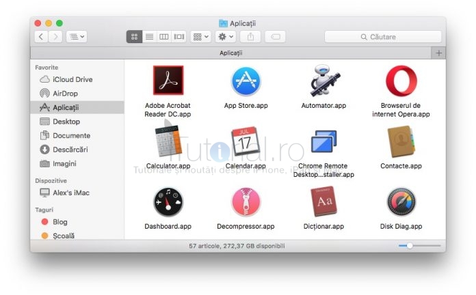The image size is (476, 295).
Task: Open Imagini in sidebar
Action: [x=77, y=164]
